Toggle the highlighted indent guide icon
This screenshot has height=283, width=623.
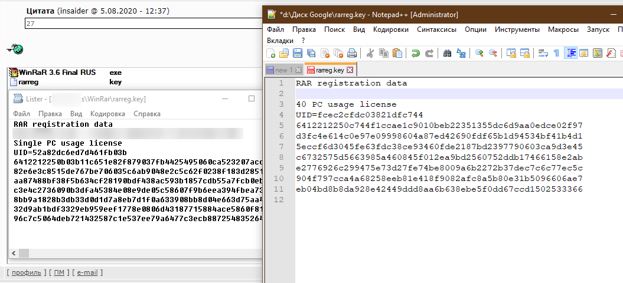pos(570,53)
